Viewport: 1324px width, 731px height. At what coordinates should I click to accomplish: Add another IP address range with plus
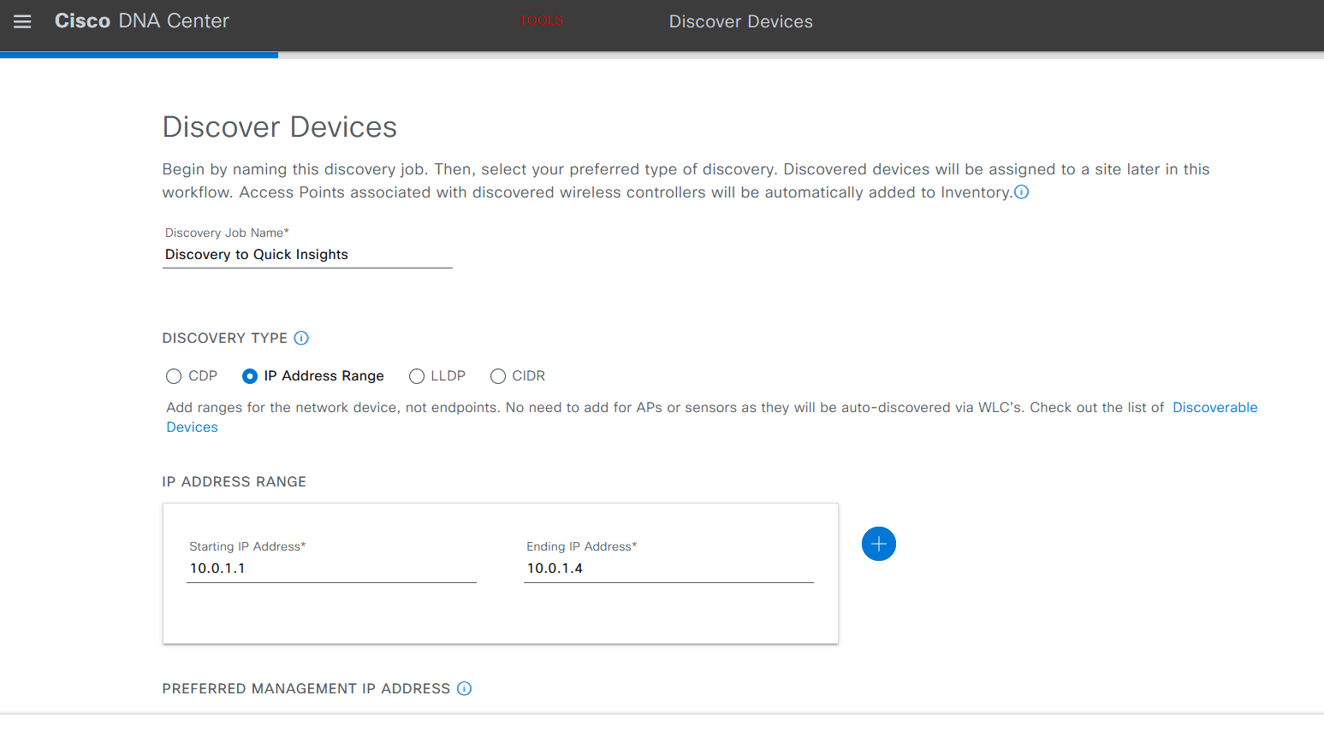pyautogui.click(x=879, y=544)
